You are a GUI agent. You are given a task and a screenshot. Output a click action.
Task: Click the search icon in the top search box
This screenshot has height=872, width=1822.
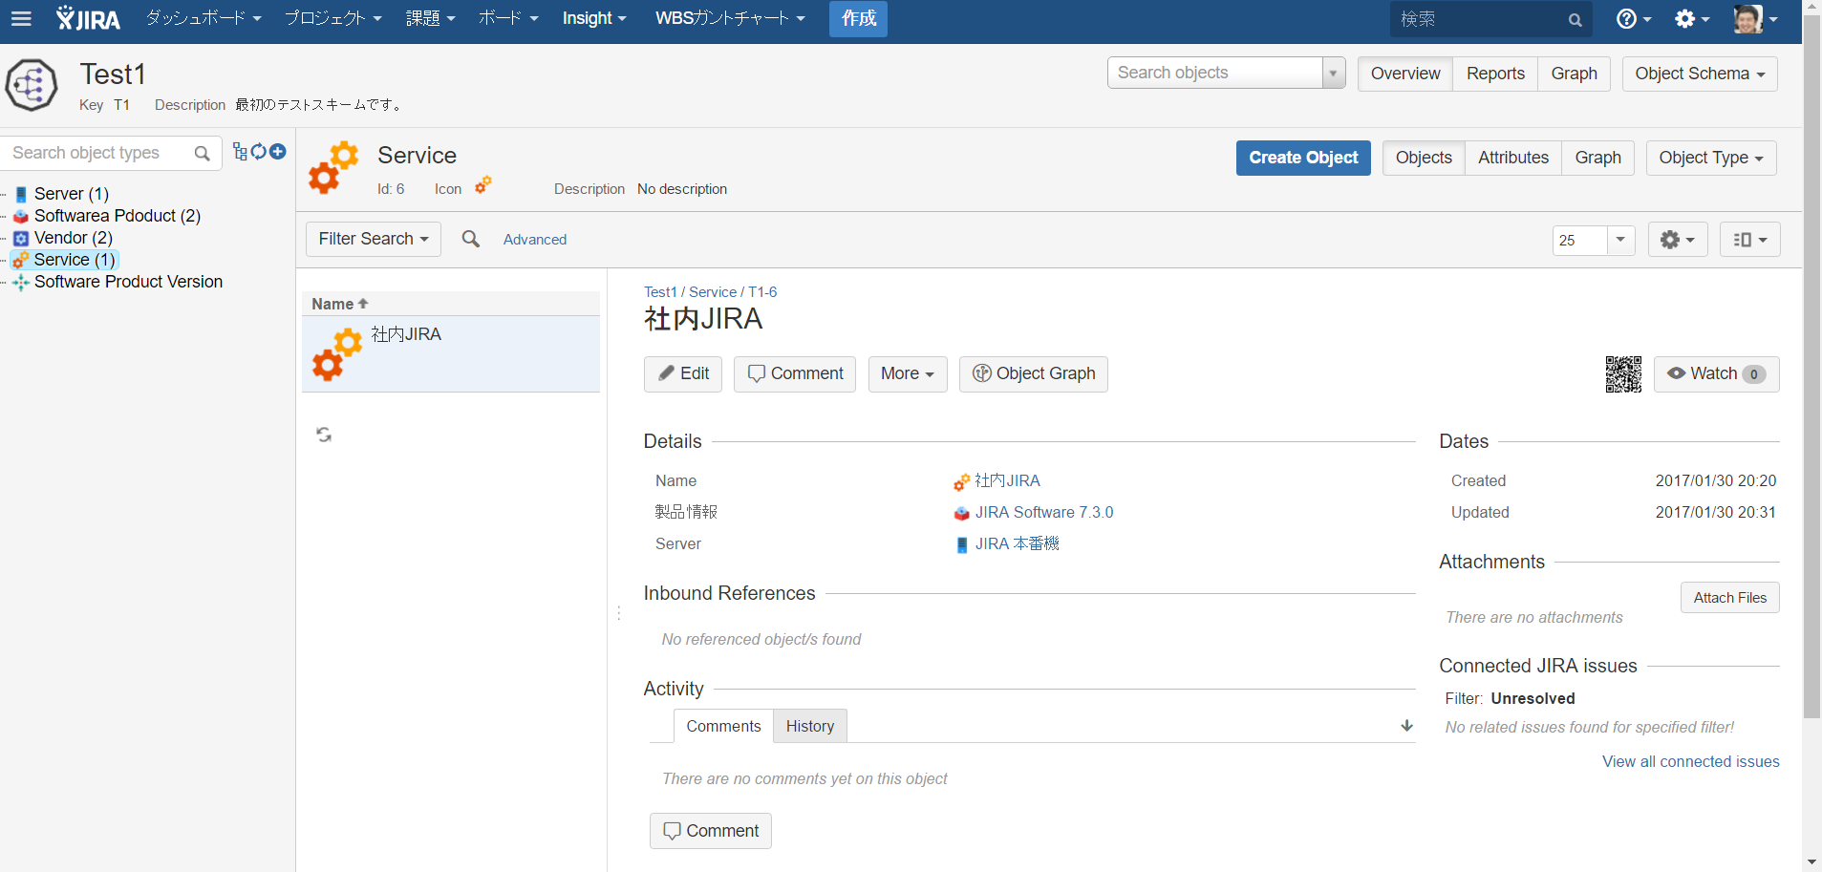pos(1575,19)
